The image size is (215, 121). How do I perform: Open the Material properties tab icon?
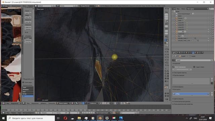[196, 52]
